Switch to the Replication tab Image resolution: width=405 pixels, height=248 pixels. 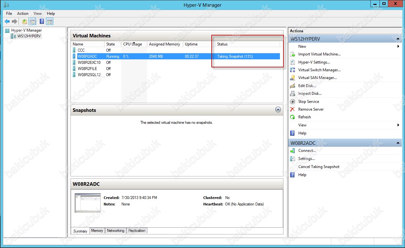pos(137,231)
